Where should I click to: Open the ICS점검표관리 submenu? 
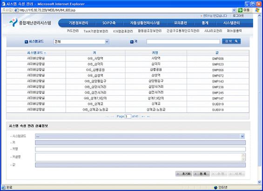[123, 31]
